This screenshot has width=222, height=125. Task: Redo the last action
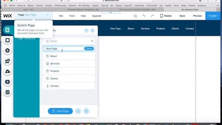coord(152,16)
